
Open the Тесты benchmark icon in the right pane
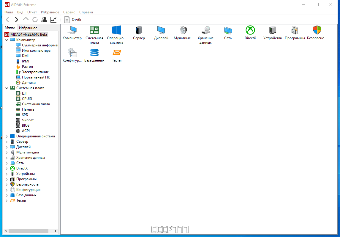[x=117, y=55]
